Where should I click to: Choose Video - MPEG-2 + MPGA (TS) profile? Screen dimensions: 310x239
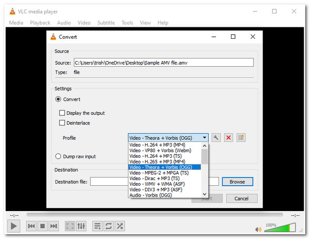point(165,173)
